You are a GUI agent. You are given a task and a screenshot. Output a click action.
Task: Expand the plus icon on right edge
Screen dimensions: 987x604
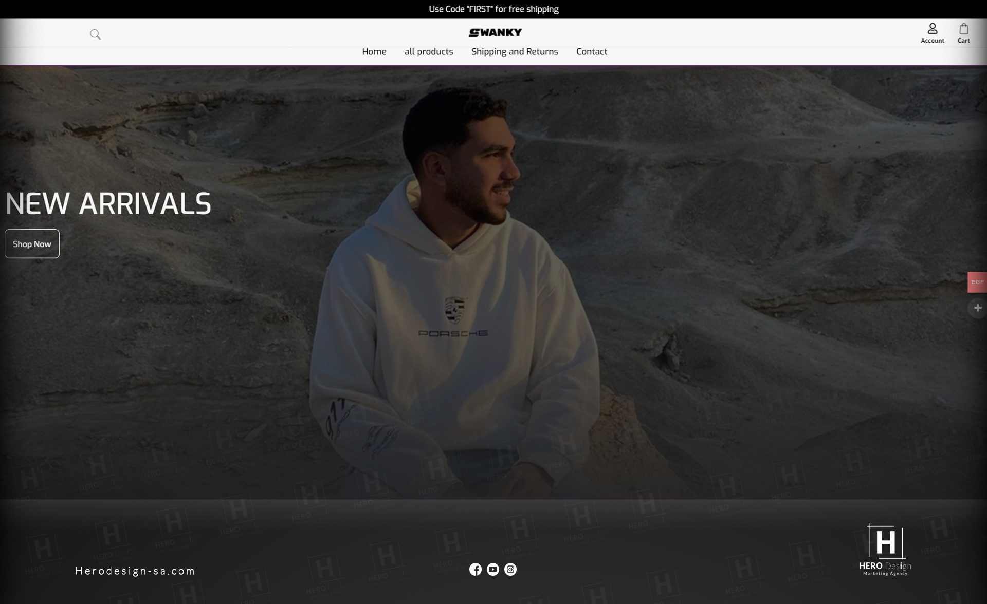click(x=977, y=308)
